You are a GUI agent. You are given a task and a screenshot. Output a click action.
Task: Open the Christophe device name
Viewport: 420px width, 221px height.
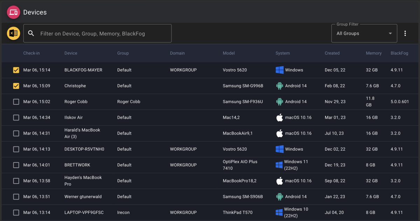point(75,86)
